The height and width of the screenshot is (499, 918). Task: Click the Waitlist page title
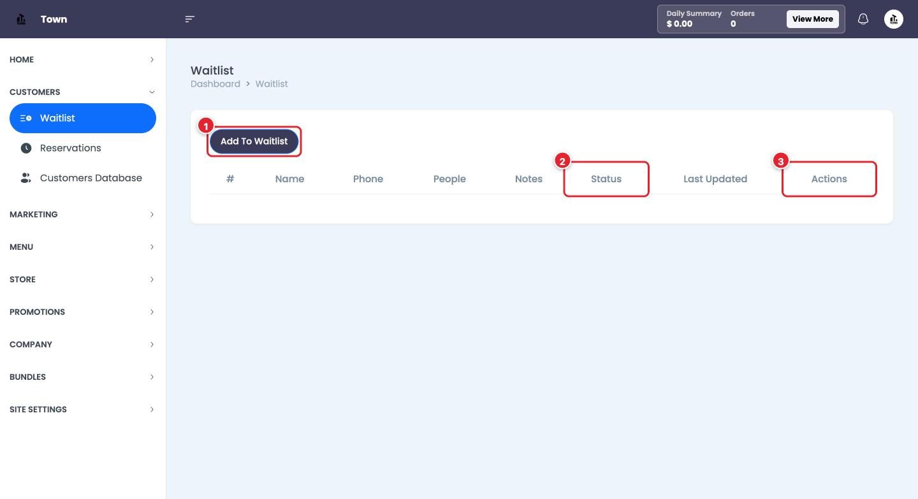[212, 70]
